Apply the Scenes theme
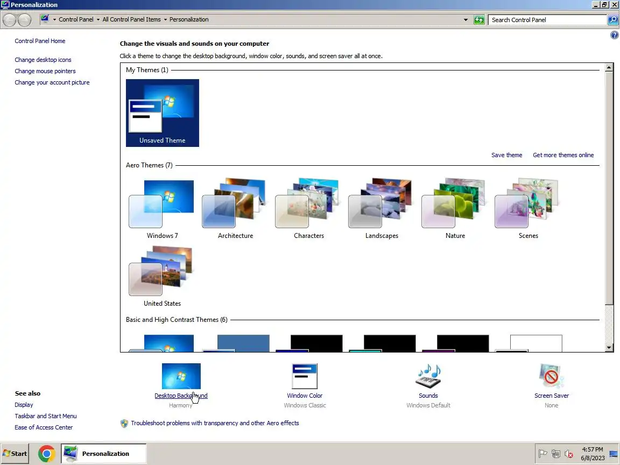The width and height of the screenshot is (620, 465). coord(528,209)
